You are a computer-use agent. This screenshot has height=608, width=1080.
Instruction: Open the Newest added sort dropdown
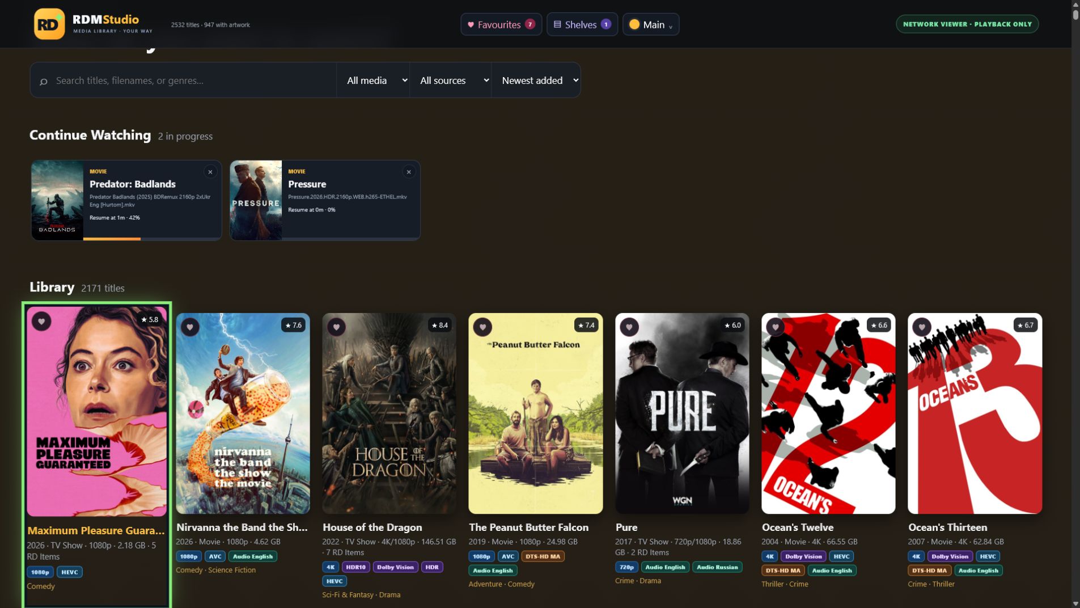tap(536, 81)
